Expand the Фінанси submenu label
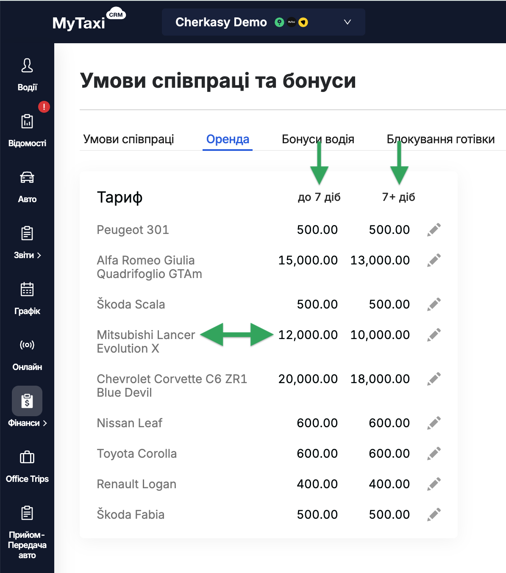This screenshot has height=573, width=506. (x=27, y=423)
